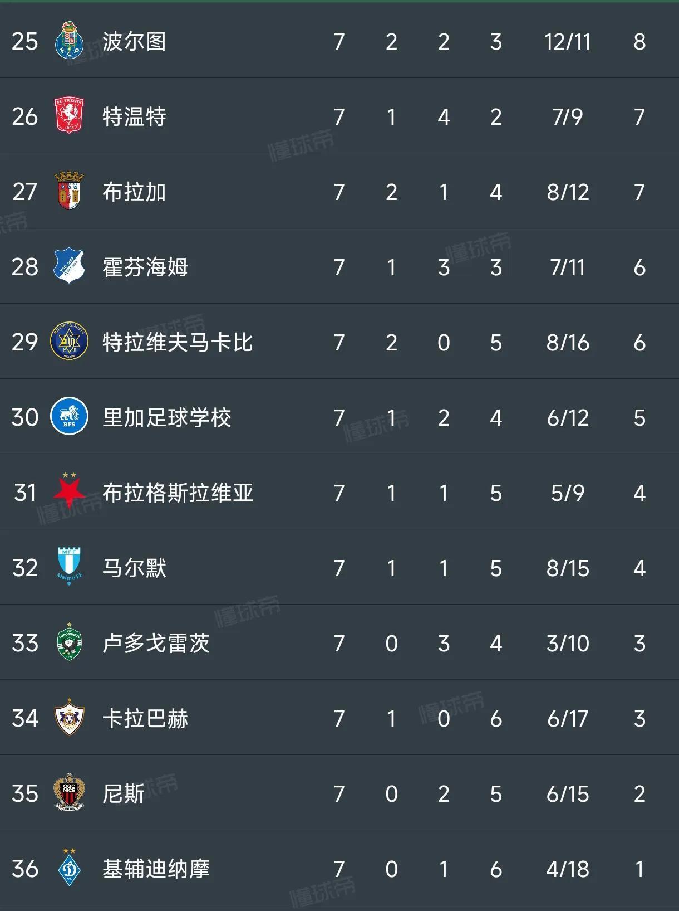The image size is (679, 911).
Task: Click the OGC Nice badge
Action: 69,792
